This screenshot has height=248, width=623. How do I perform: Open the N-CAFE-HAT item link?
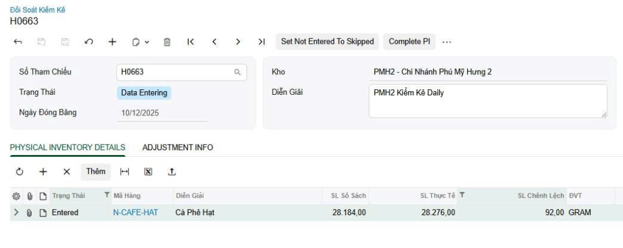pyautogui.click(x=135, y=213)
